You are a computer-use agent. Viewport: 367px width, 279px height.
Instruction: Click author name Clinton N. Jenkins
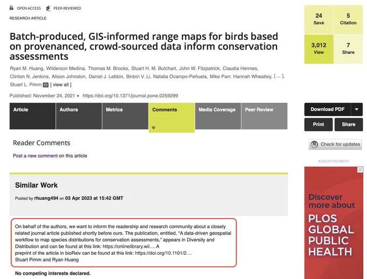(29, 77)
